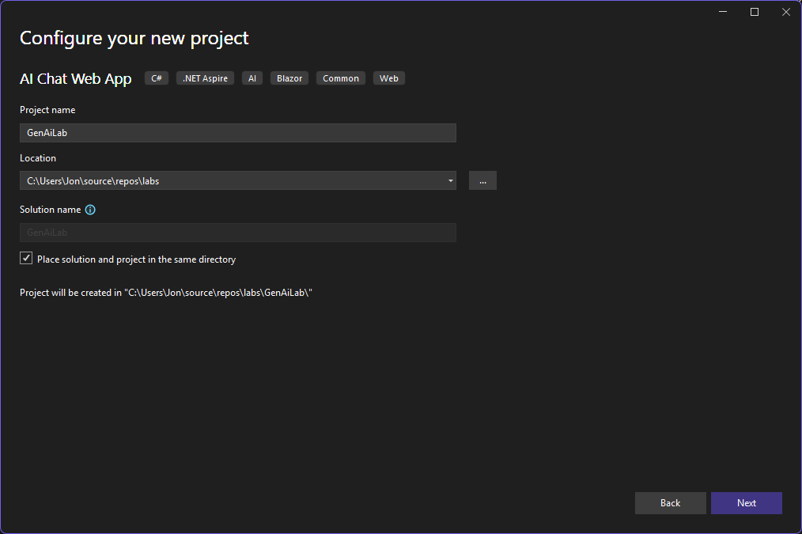Go back using the Back button
The width and height of the screenshot is (802, 534).
(x=670, y=503)
